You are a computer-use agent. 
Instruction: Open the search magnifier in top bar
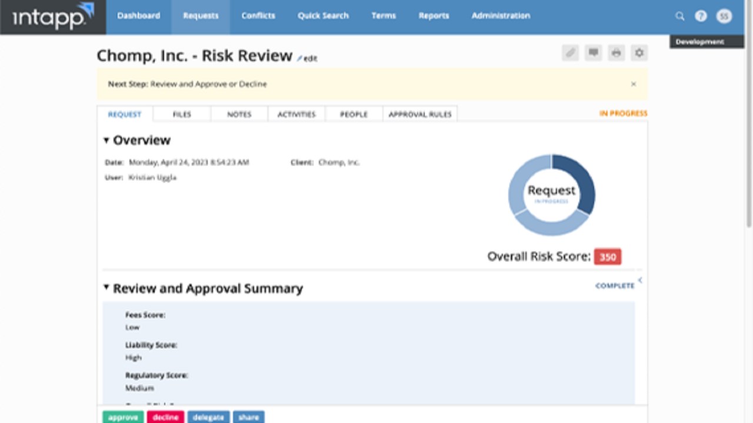pyautogui.click(x=680, y=16)
